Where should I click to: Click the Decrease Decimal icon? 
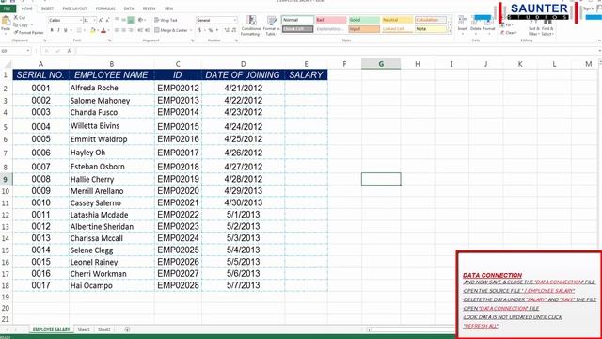coord(234,30)
